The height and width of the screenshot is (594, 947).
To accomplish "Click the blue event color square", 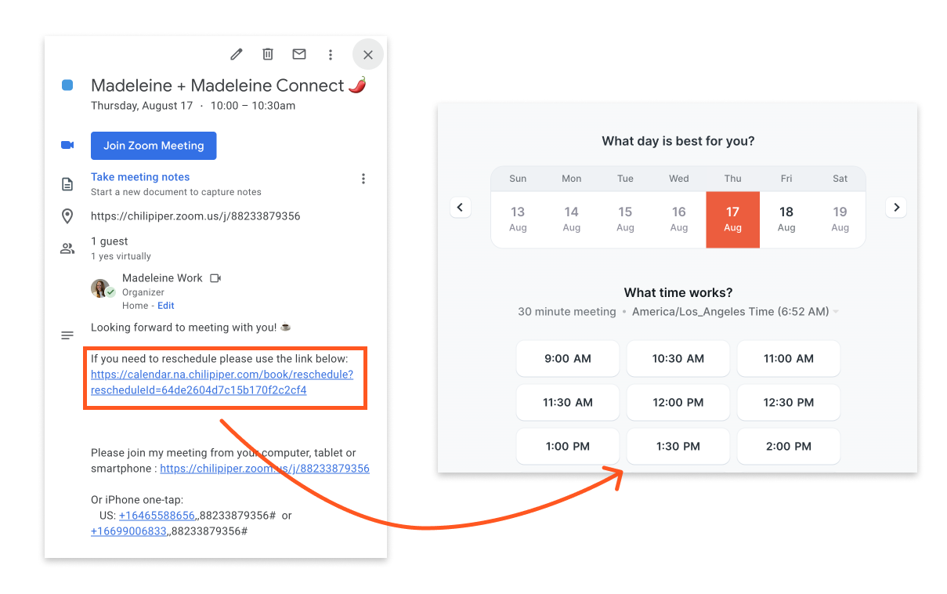I will 67,85.
